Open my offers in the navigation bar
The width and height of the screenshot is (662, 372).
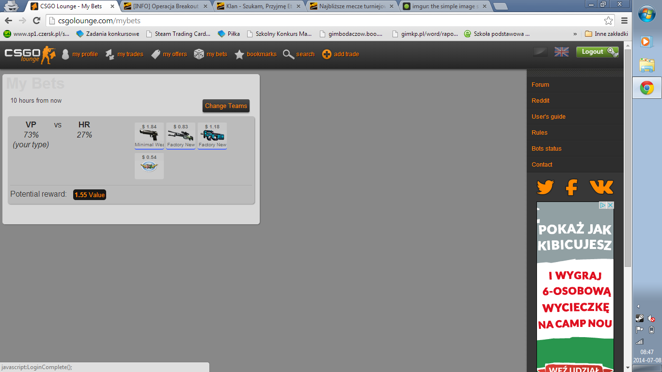pos(169,54)
